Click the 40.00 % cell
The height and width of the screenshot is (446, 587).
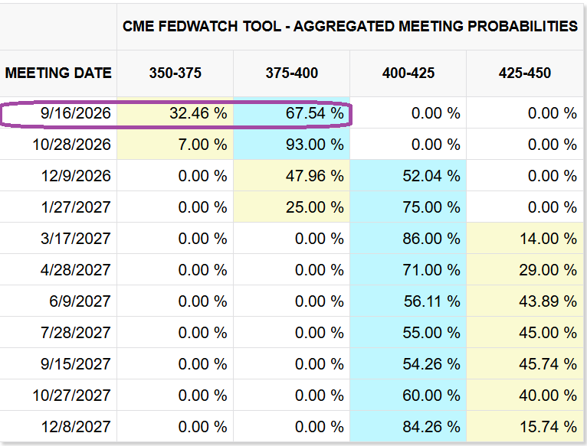(525, 396)
